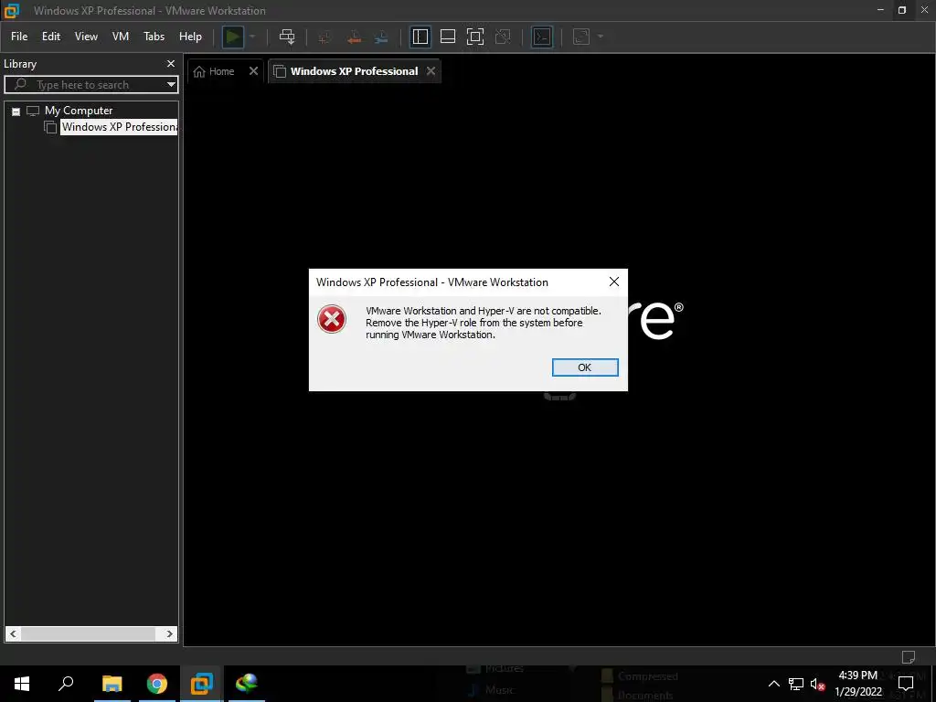
Task: Toggle the thumbnail bar view icon
Action: (448, 37)
